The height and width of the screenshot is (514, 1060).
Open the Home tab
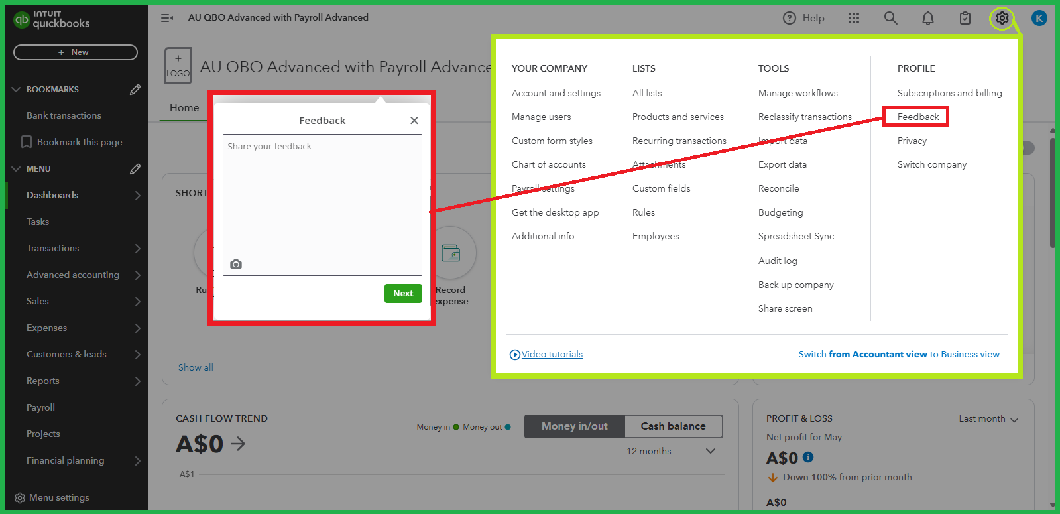(184, 107)
